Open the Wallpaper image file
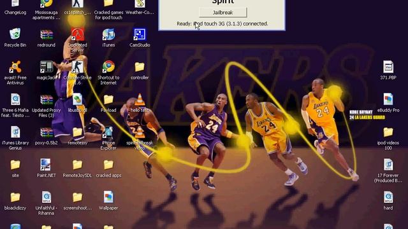This screenshot has height=229, width=408. coord(108,198)
